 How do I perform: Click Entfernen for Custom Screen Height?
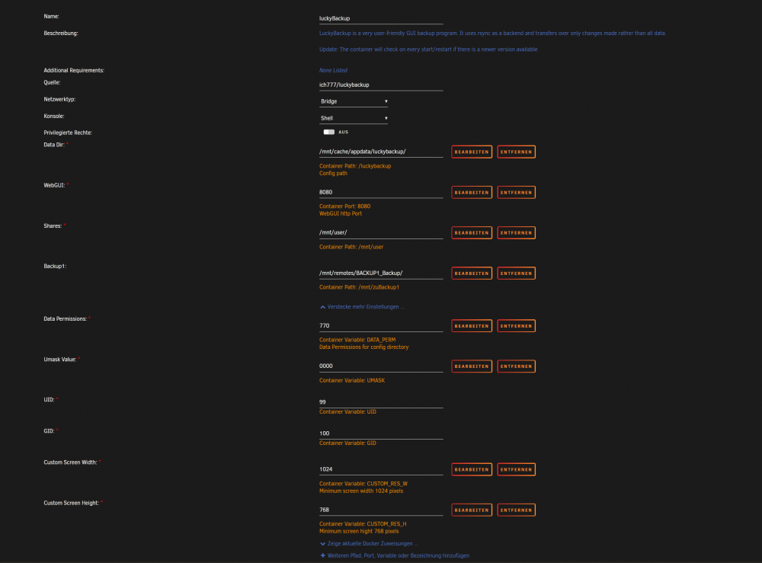(516, 510)
